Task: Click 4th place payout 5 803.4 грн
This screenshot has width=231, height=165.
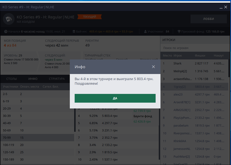Action: (110, 116)
